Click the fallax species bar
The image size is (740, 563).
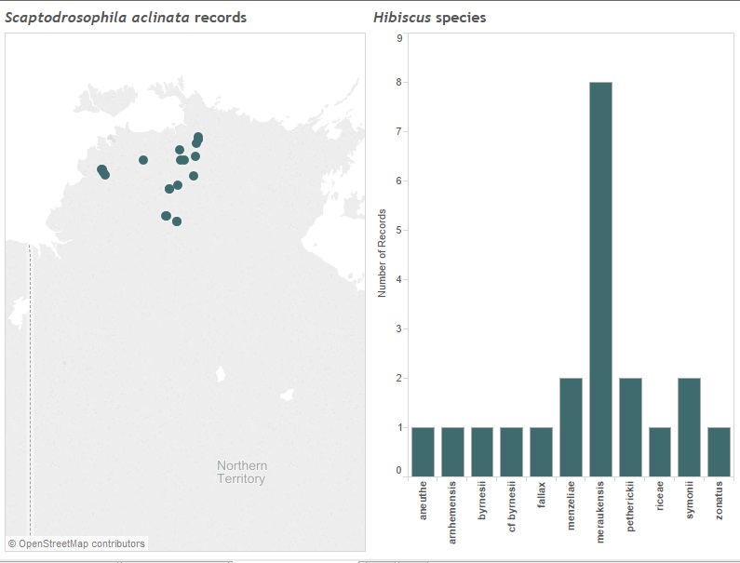[541, 452]
